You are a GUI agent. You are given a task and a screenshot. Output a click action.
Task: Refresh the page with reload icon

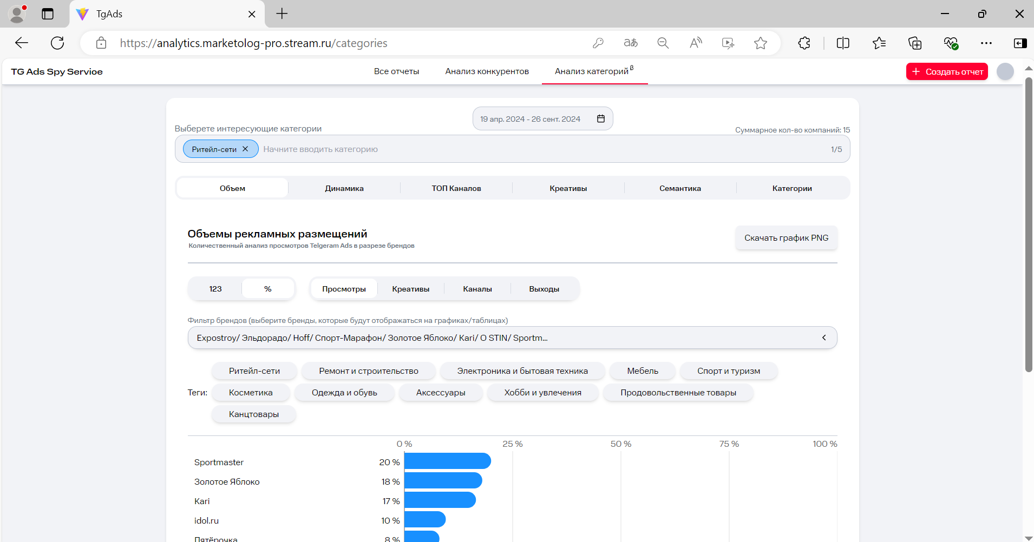point(57,43)
